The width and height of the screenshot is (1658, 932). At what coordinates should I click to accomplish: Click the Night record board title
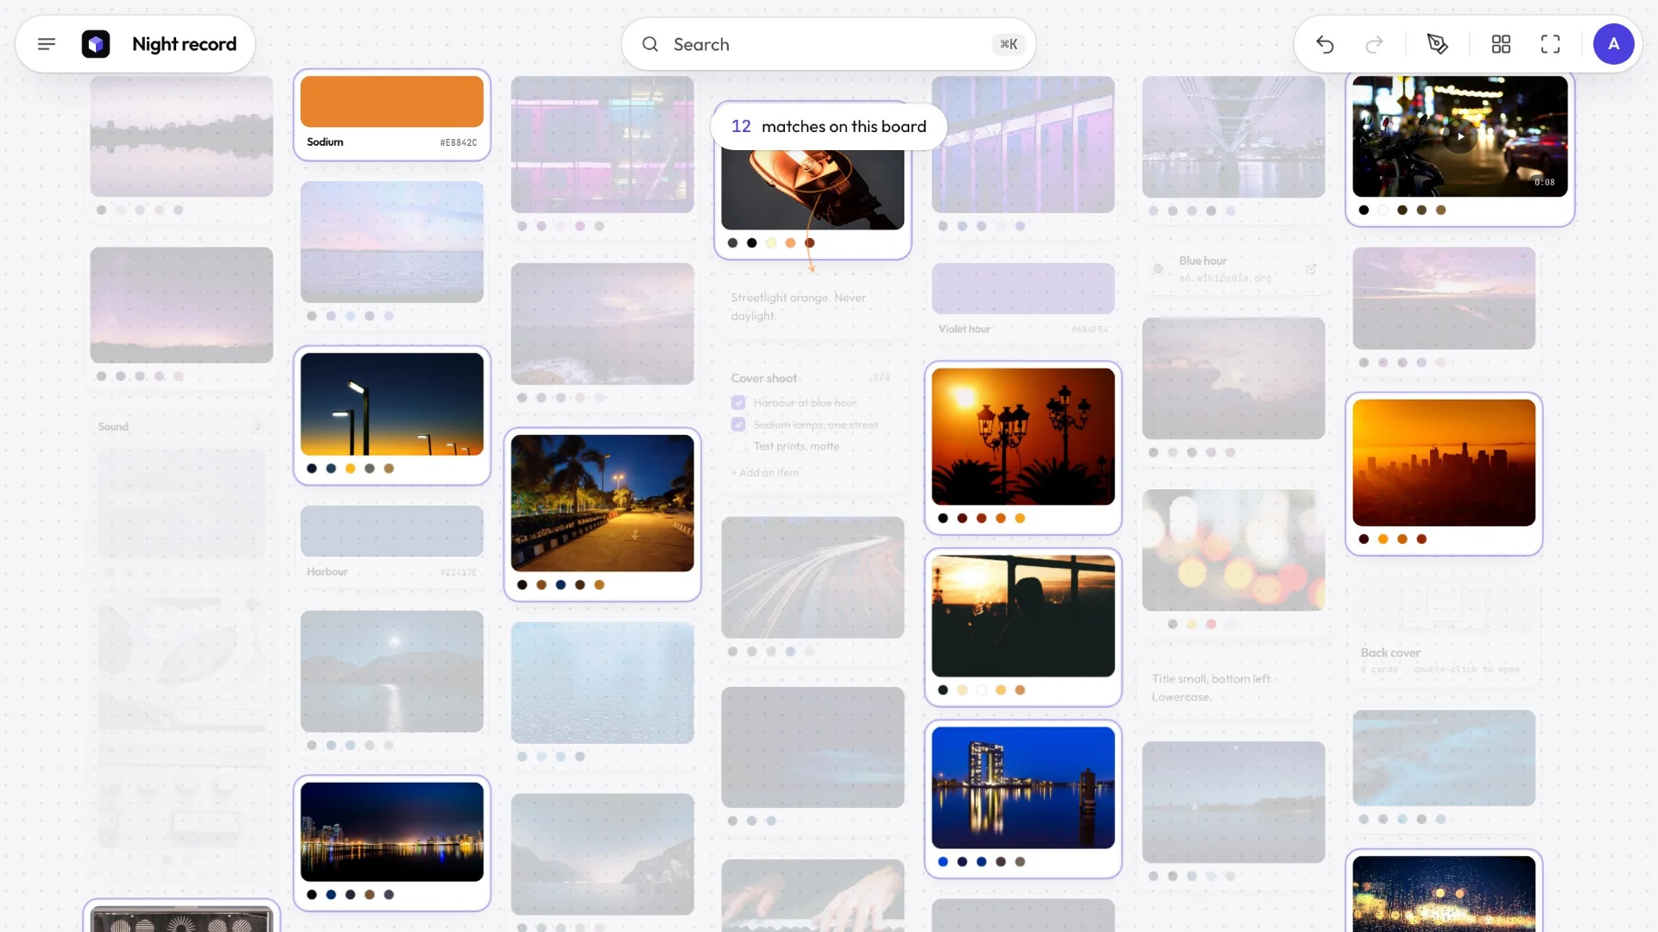coord(184,44)
